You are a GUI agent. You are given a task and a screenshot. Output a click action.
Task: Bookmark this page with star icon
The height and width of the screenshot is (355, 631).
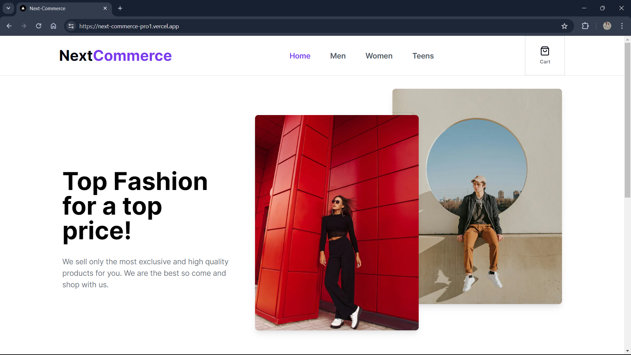564,26
